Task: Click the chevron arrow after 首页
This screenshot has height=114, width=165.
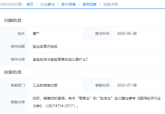Action: [37, 4]
